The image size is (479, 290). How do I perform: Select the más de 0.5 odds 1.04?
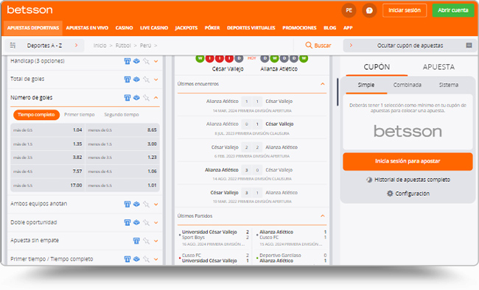click(x=48, y=130)
